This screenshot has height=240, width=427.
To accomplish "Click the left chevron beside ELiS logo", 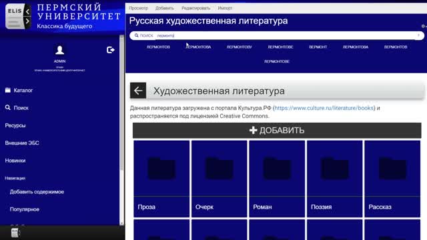I will [x=27, y=11].
